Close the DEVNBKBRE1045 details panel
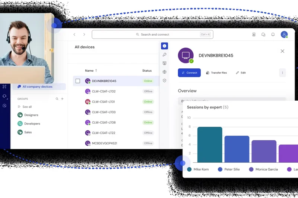This screenshot has height=198, width=298. 282,51
